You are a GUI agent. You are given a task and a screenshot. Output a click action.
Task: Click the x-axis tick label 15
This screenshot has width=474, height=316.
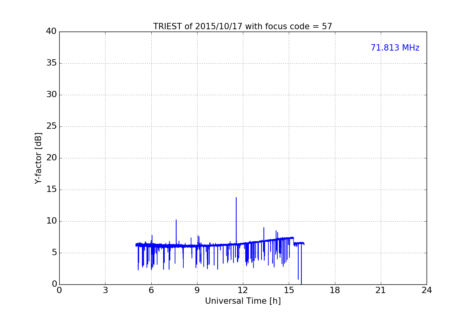pyautogui.click(x=289, y=290)
